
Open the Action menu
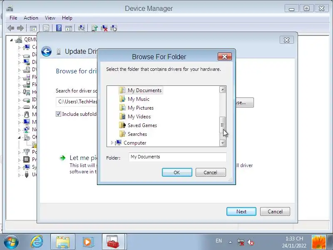[x=31, y=18]
